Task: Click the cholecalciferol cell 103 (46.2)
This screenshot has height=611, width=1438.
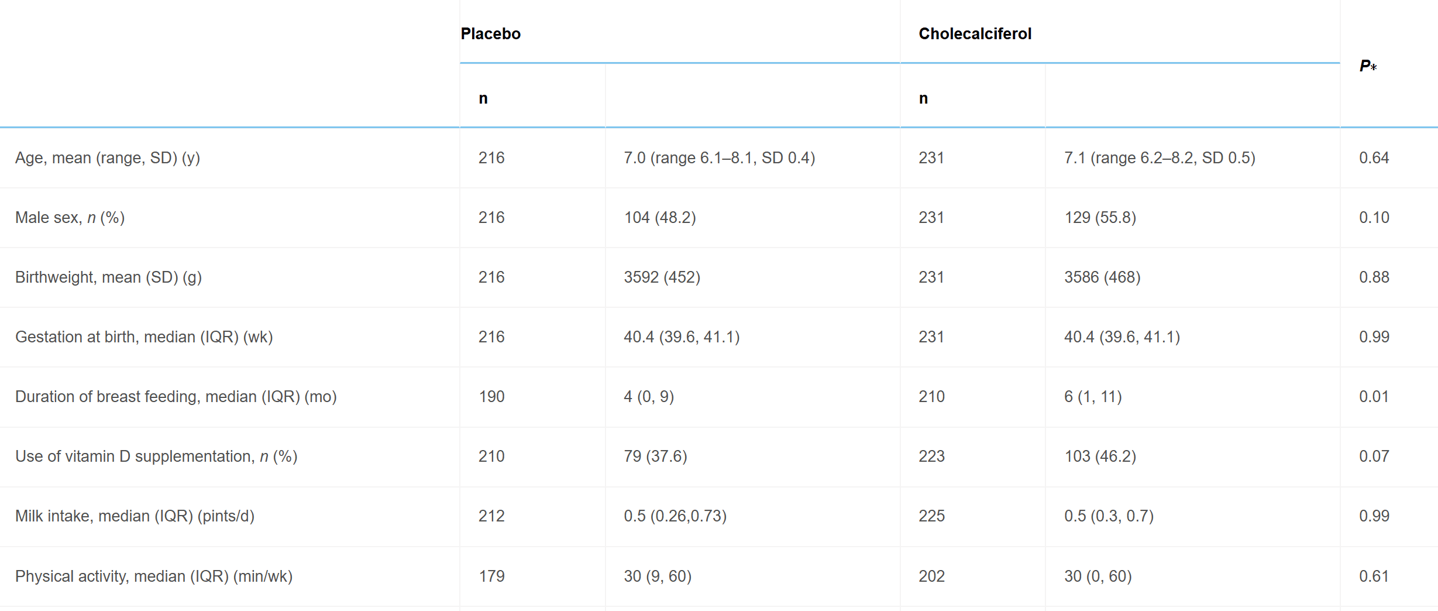Action: pyautogui.click(x=1100, y=456)
